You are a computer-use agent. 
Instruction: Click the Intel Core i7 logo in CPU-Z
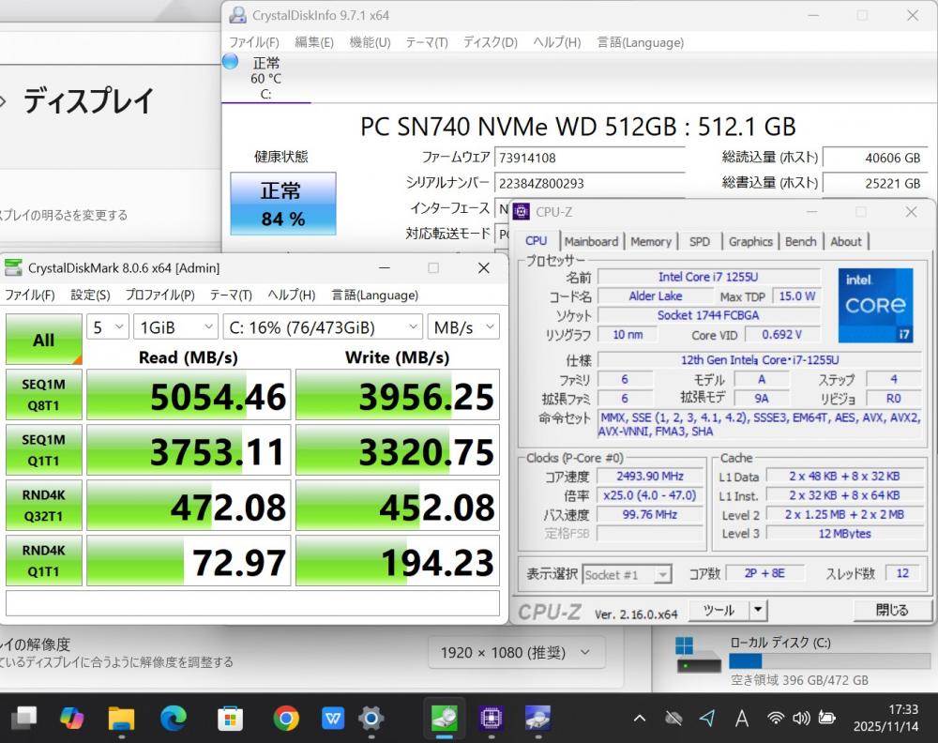click(875, 305)
